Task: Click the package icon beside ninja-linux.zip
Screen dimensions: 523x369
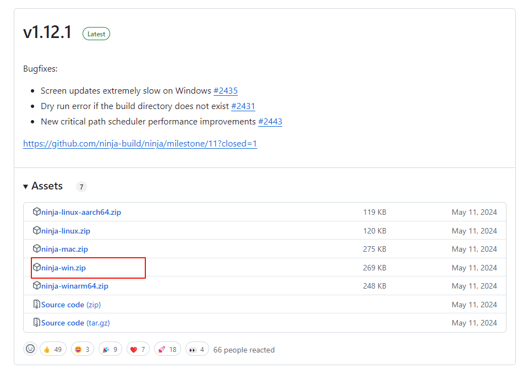Action: (37, 231)
